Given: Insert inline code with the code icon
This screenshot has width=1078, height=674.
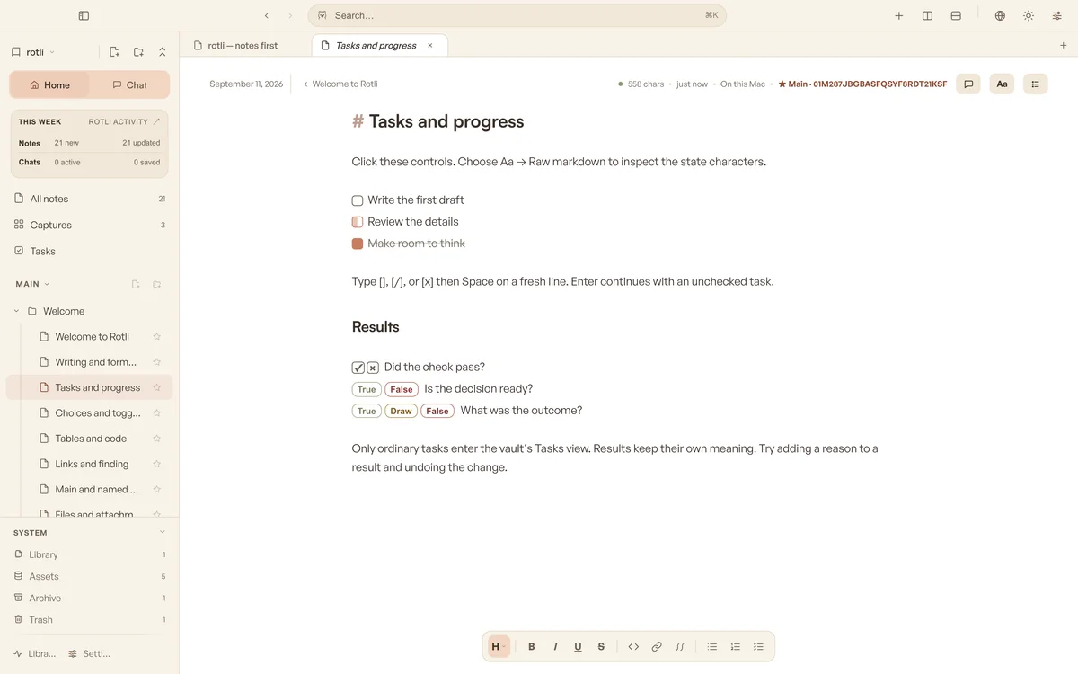Looking at the screenshot, I should click(x=633, y=646).
